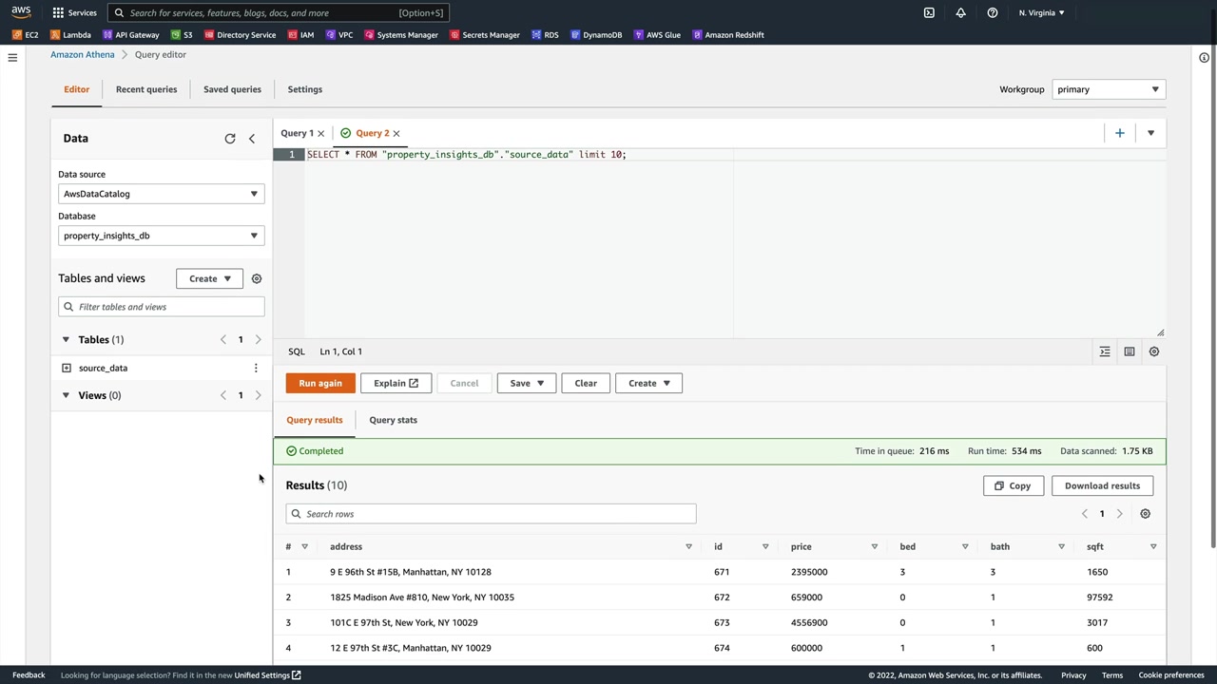This screenshot has height=684, width=1217.
Task: Open Cookie preferences in the footer
Action: (1171, 675)
